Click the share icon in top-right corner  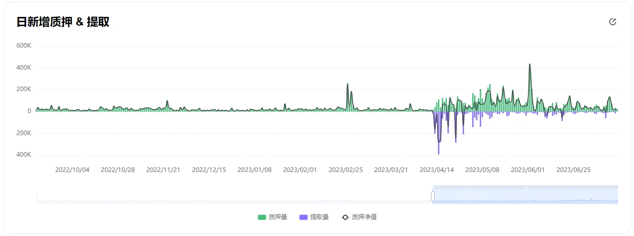tap(612, 22)
